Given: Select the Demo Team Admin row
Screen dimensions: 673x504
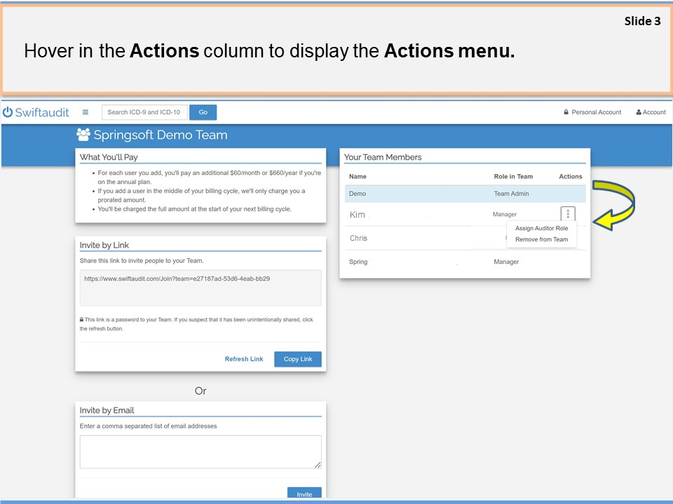Looking at the screenshot, I should (464, 194).
